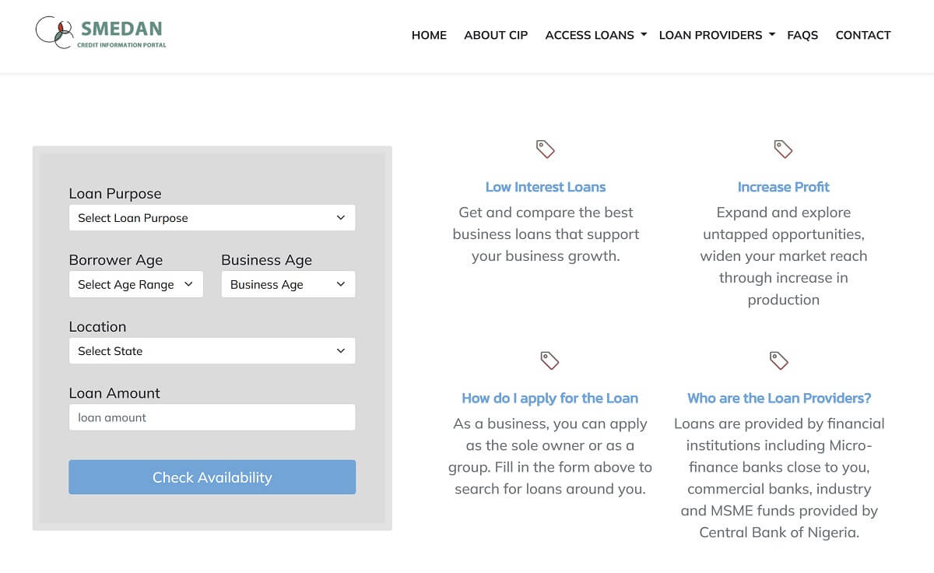Open the Select State location dropdown
This screenshot has width=934, height=573.
click(x=212, y=351)
